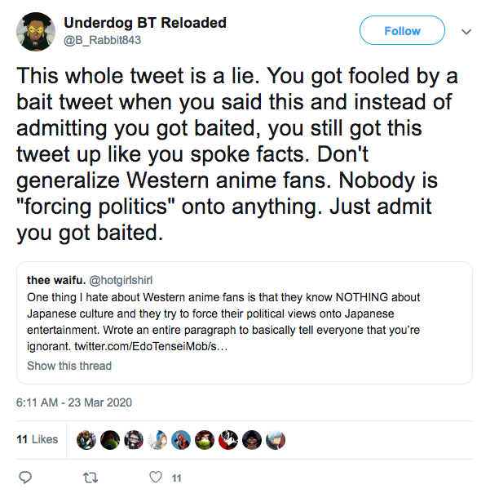Click the Underdog BT Reloaded display name
The width and height of the screenshot is (499, 498).
(x=145, y=23)
